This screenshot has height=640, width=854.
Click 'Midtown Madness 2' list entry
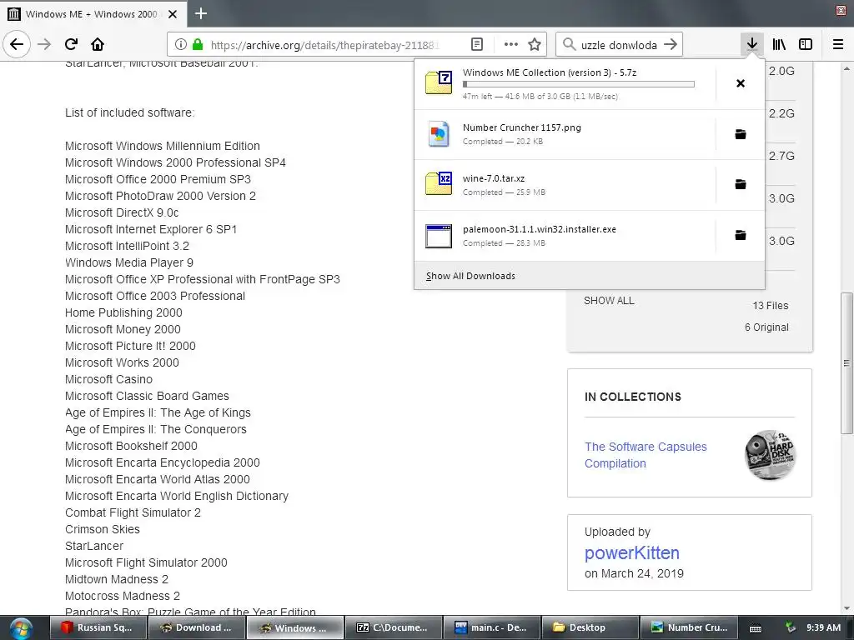click(x=117, y=580)
